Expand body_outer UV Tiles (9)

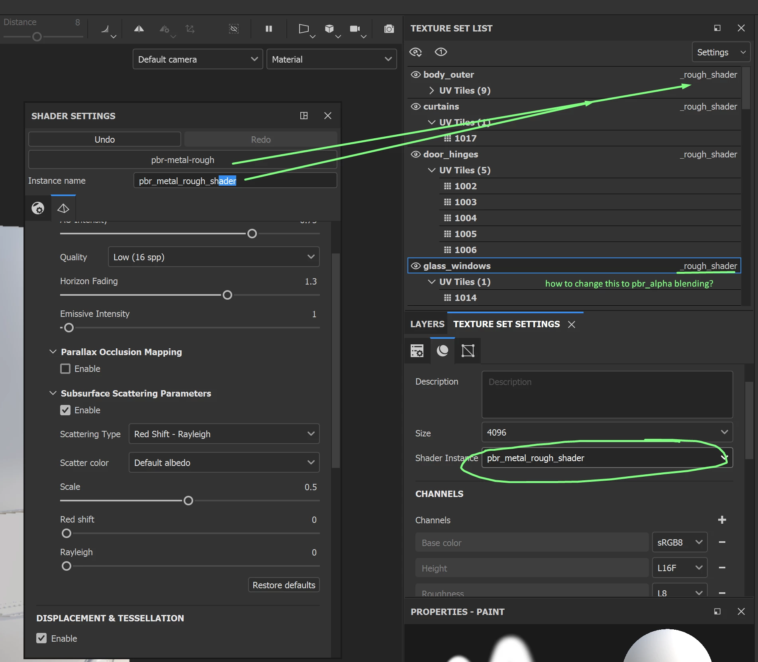[x=432, y=90]
